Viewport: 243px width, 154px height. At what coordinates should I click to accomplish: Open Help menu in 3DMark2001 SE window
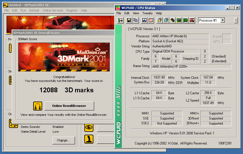[x=84, y=10]
